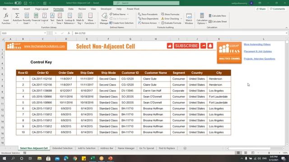The width and height of the screenshot is (289, 162).
Task: Expand the Name Box dropdown
Action: (x=45, y=33)
